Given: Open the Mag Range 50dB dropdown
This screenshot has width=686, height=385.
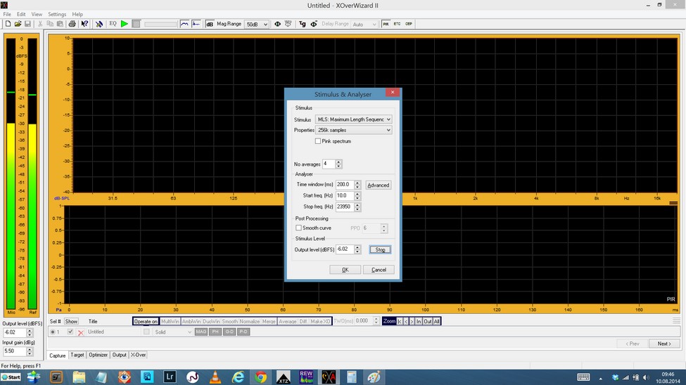Looking at the screenshot, I should point(256,25).
